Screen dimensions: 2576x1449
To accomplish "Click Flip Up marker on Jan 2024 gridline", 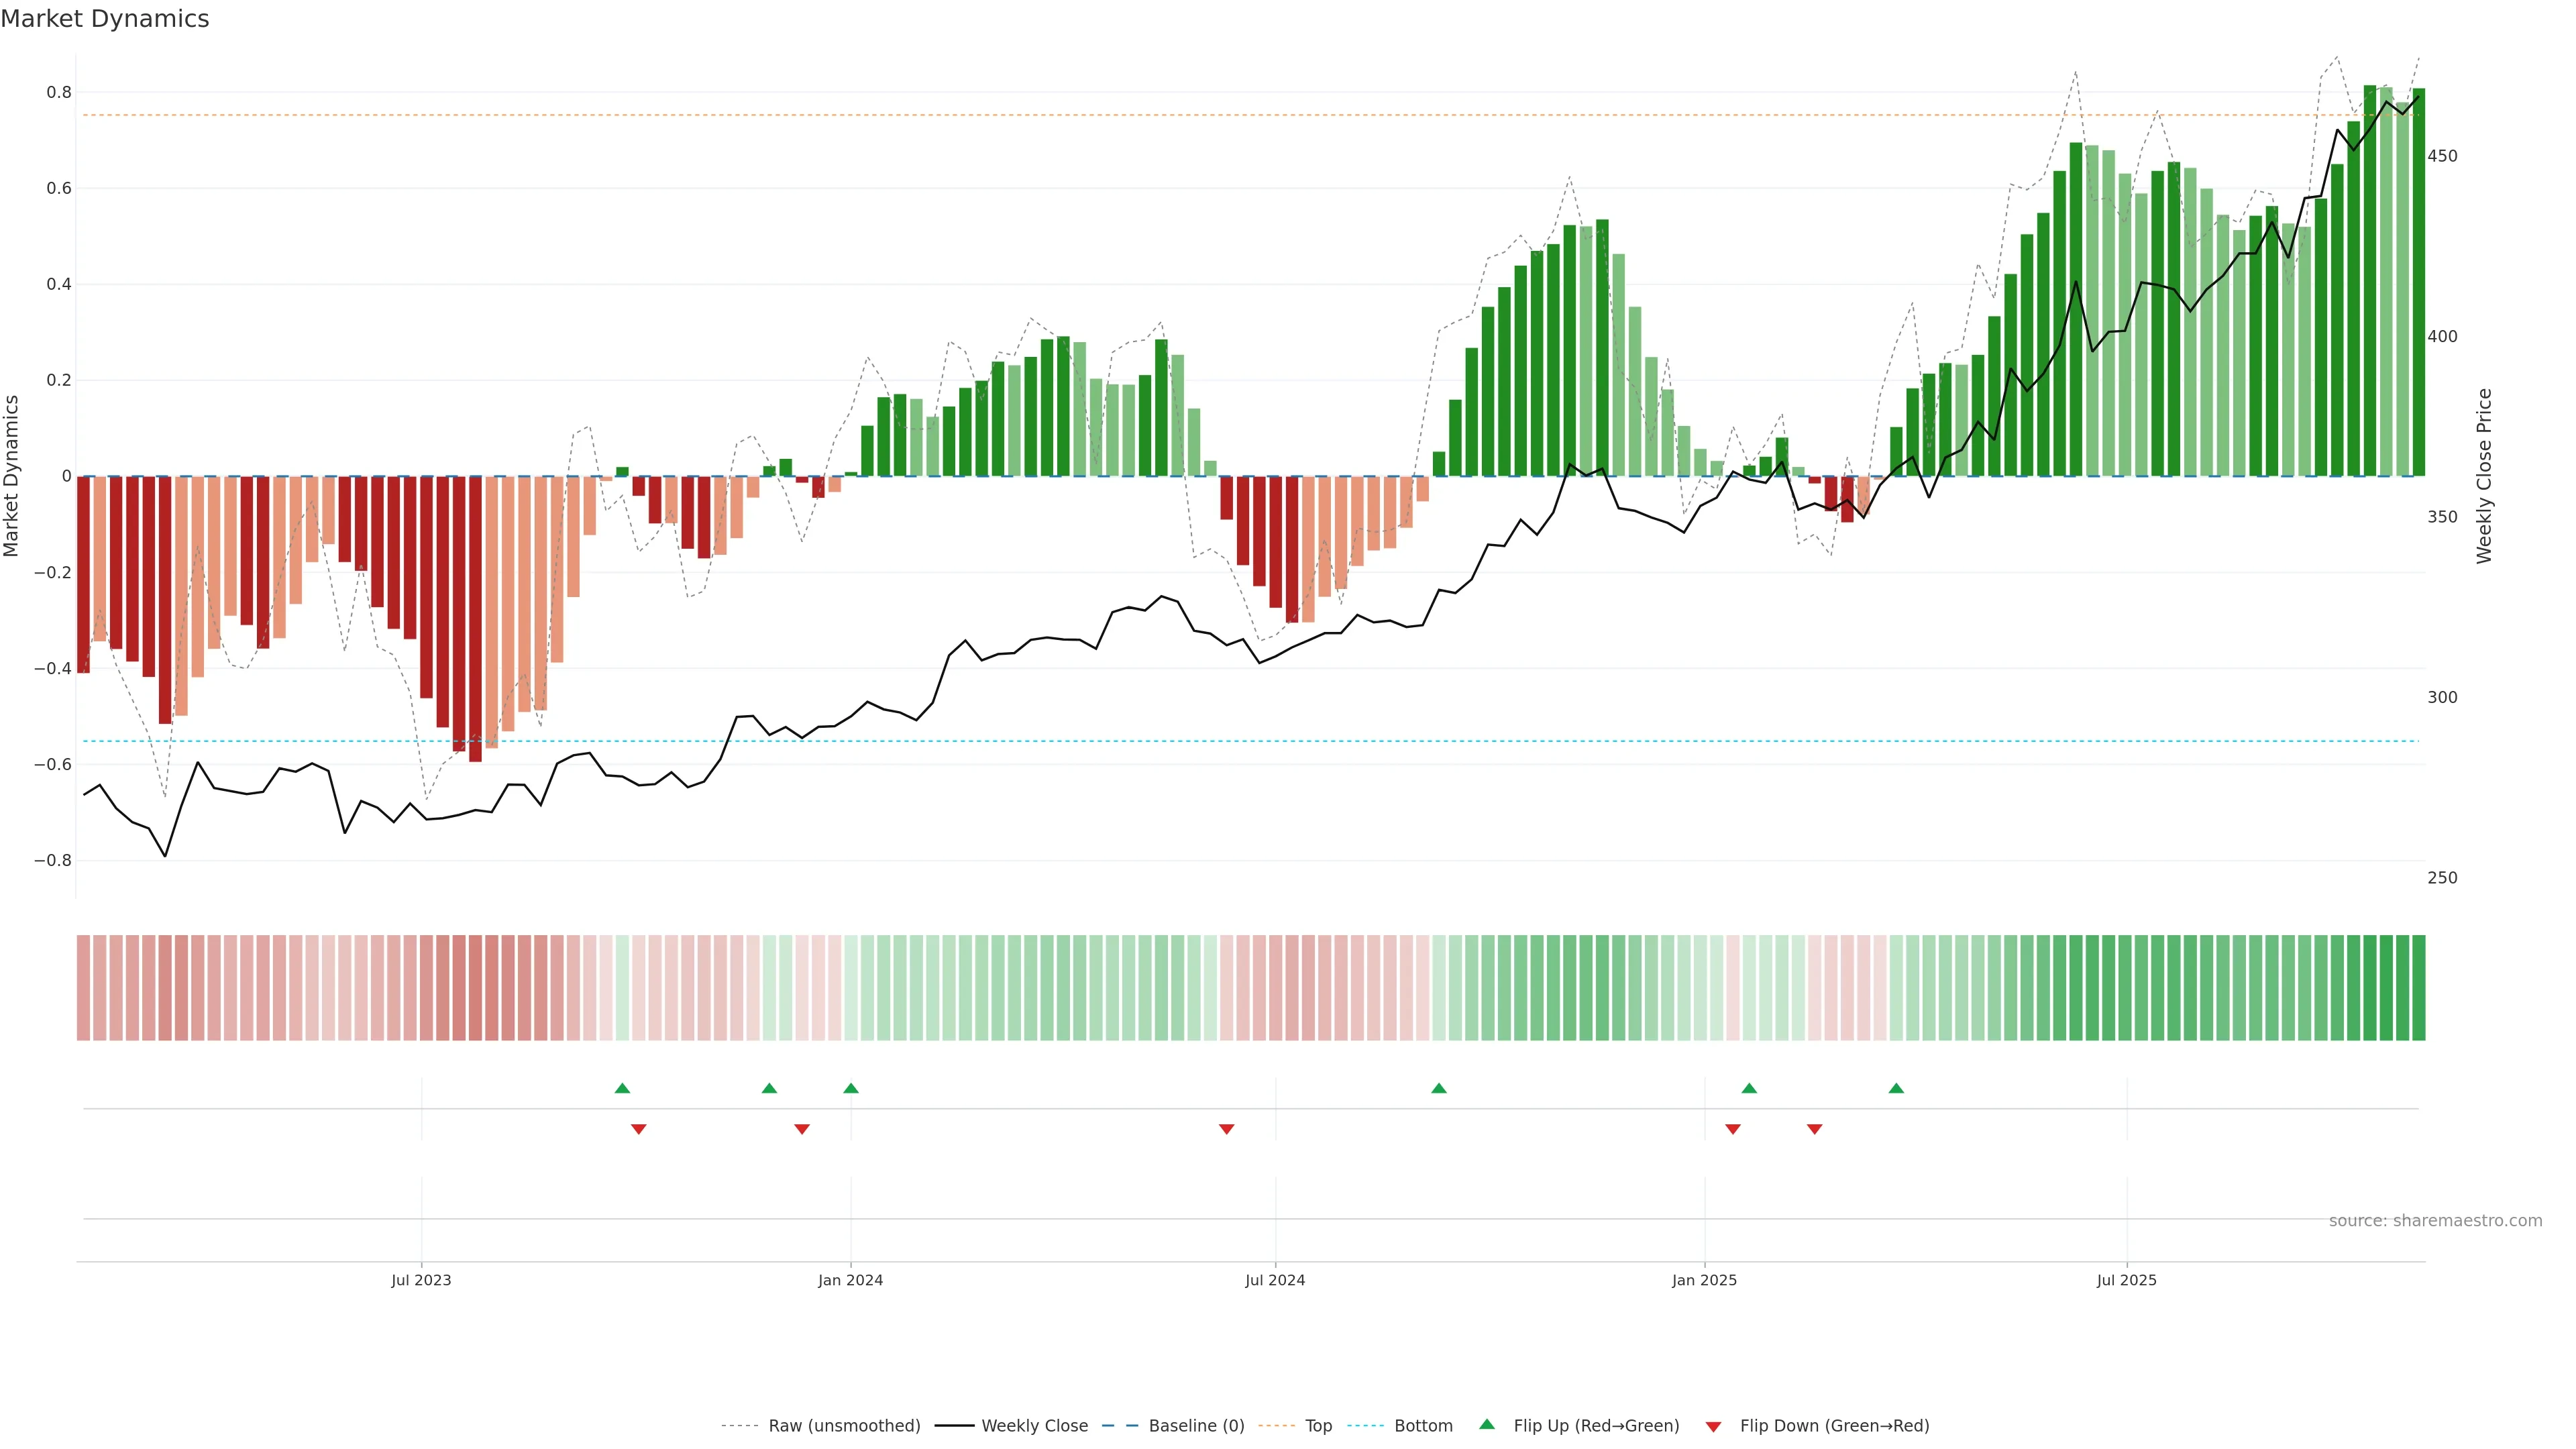I will [x=851, y=1088].
